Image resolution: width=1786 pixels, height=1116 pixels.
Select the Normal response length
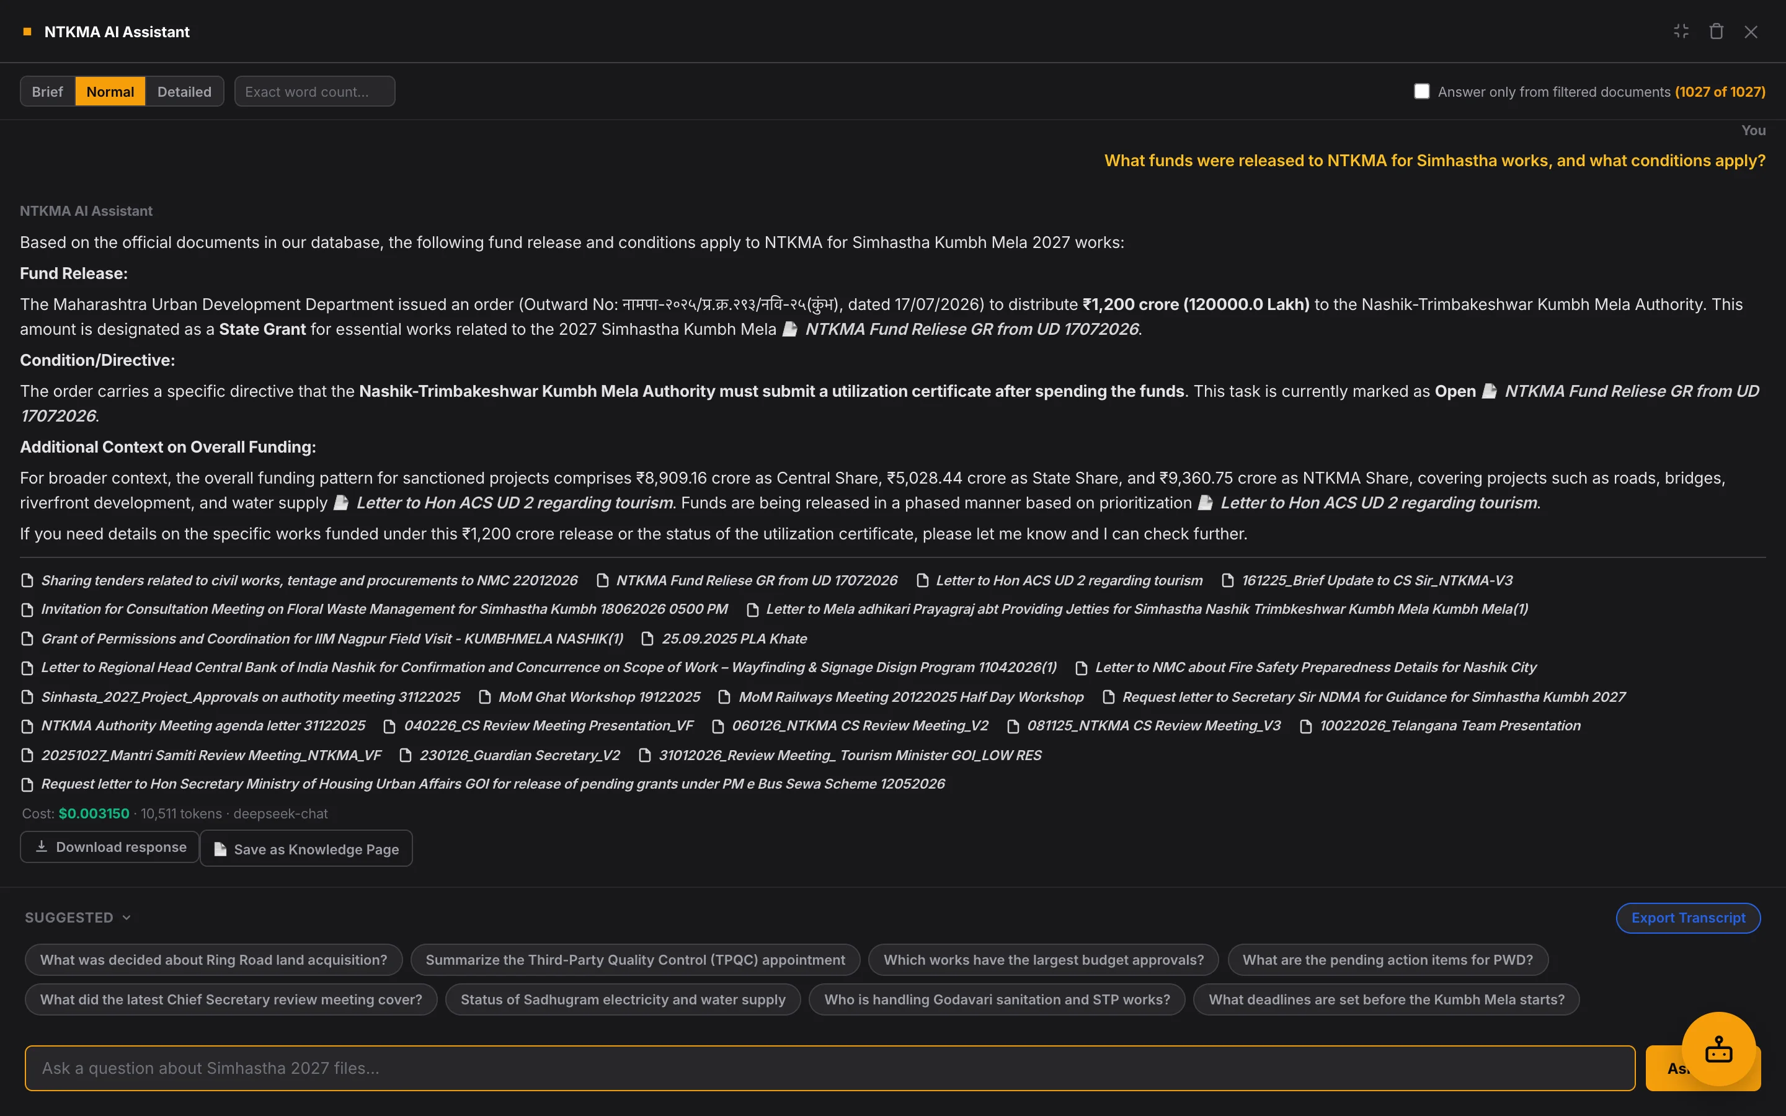[110, 92]
